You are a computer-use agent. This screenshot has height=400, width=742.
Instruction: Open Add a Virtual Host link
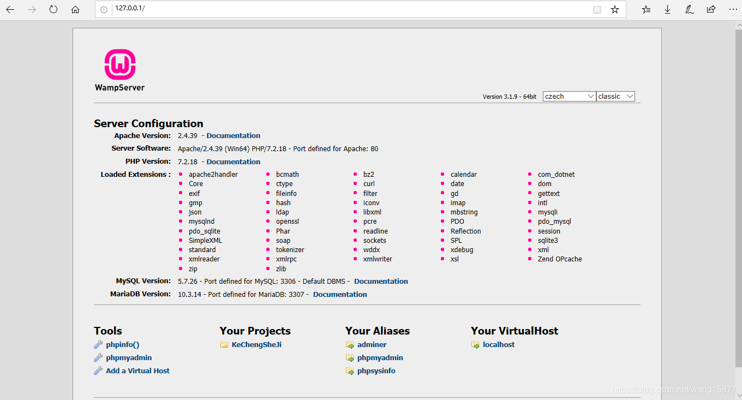(138, 371)
